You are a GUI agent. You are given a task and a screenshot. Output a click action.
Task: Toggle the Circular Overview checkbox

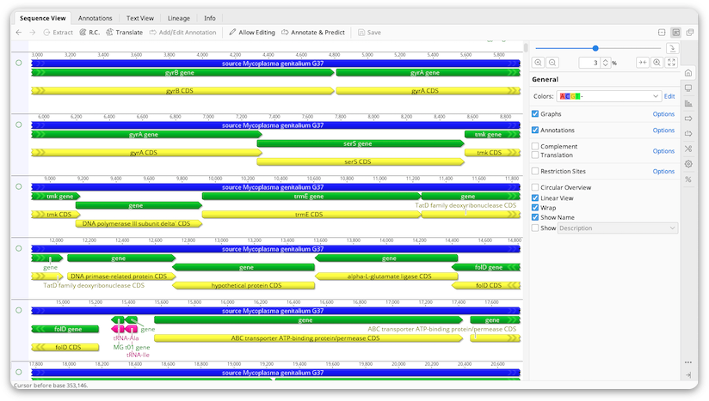tap(535, 187)
